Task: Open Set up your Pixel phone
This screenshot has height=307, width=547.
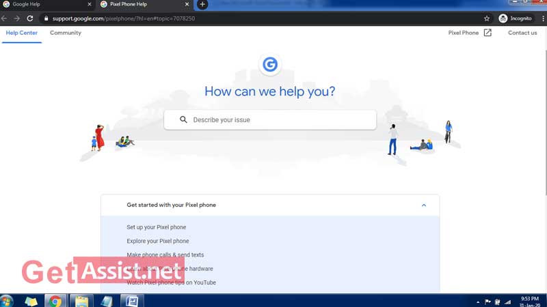Action: [x=156, y=227]
